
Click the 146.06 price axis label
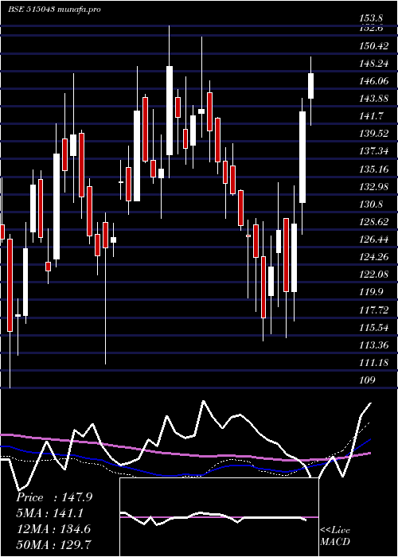coord(374,81)
